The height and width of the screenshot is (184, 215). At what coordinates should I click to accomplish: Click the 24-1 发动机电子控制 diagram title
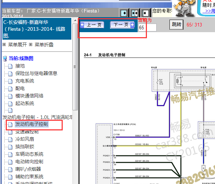point(105,55)
